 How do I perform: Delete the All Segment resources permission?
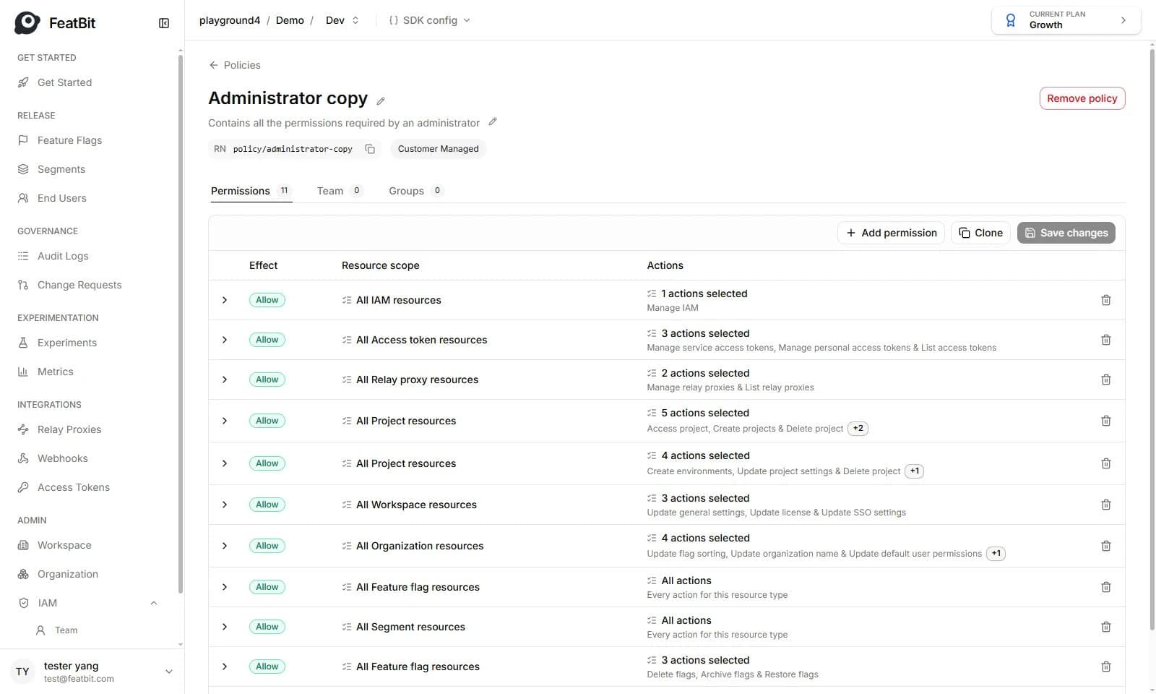(1105, 627)
